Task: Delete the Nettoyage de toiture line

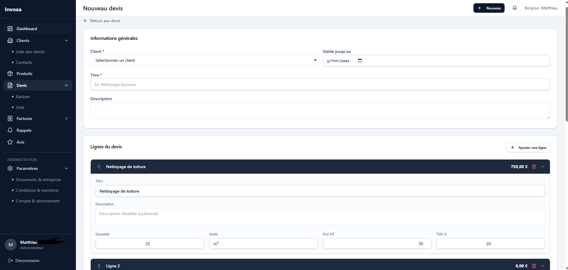Action: [534, 167]
